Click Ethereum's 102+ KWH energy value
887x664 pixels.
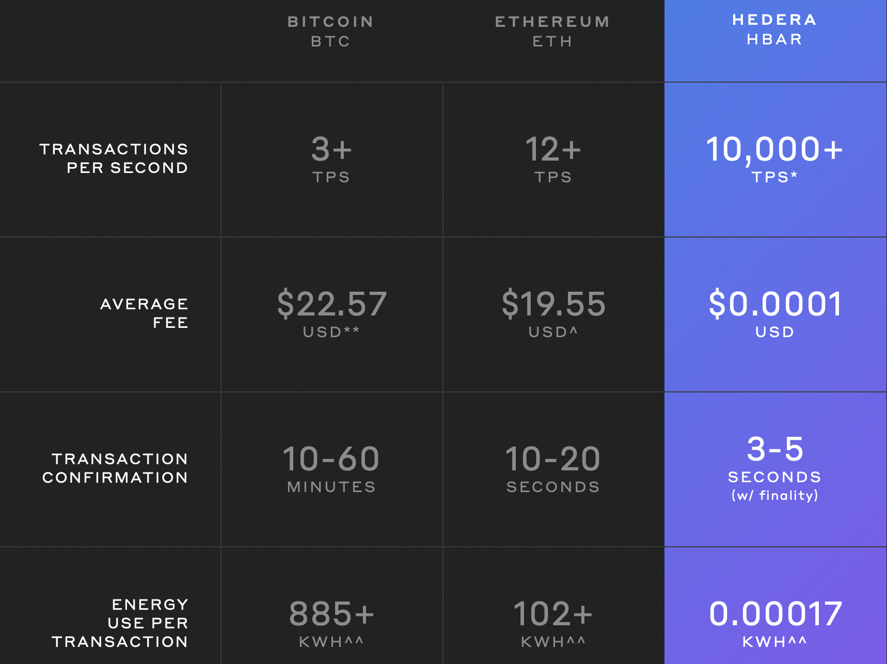point(553,623)
